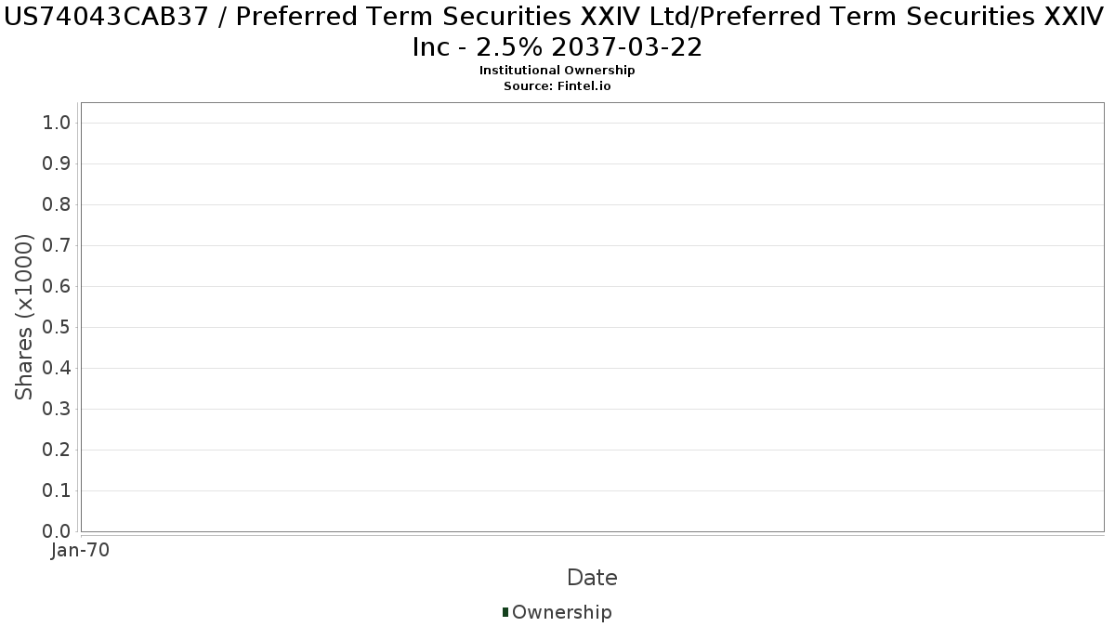The height and width of the screenshot is (627, 1115).
Task: Click the 0.4 y-axis tick label
Action: (x=58, y=369)
